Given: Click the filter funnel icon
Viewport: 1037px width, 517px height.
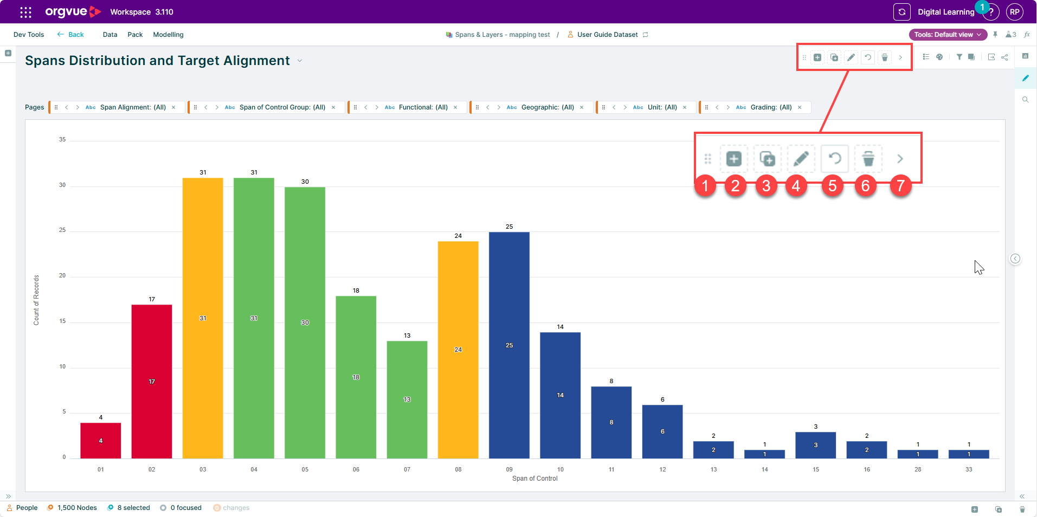Looking at the screenshot, I should click(959, 57).
